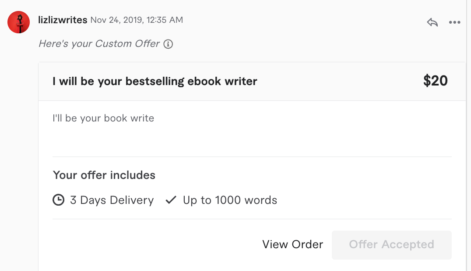Viewport: 471px width, 271px height.
Task: Click the checkmark icon before word count
Action: pos(171,200)
